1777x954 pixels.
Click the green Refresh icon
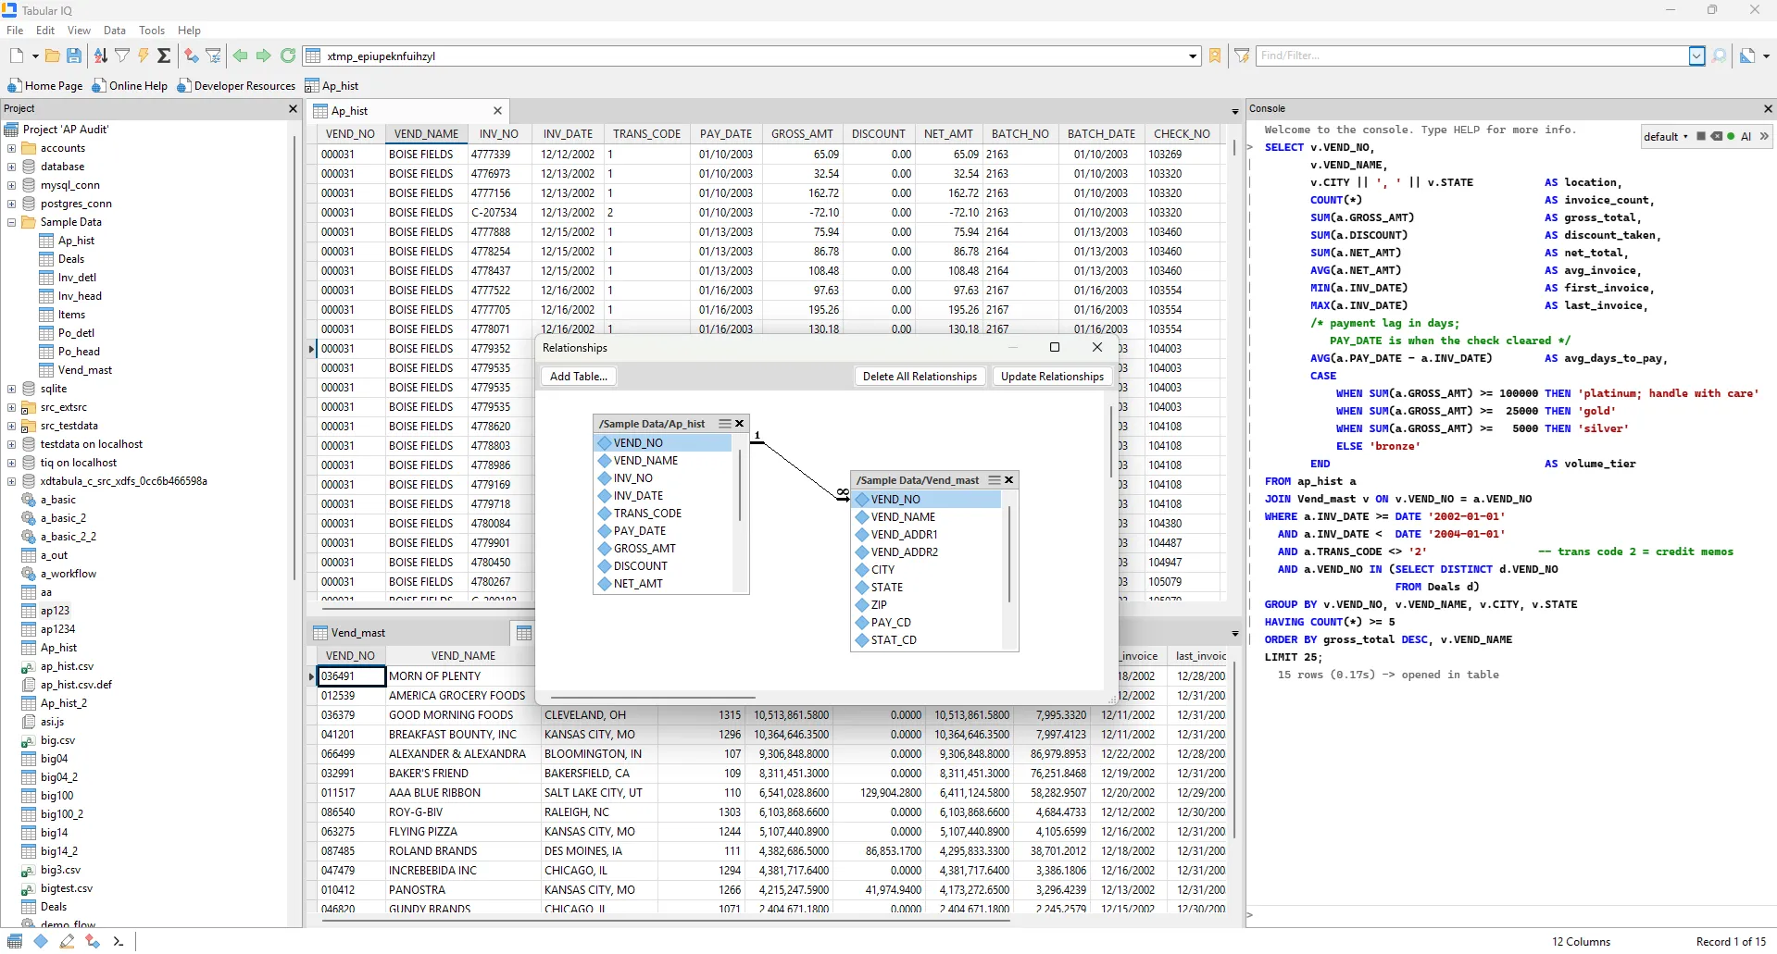click(x=288, y=56)
